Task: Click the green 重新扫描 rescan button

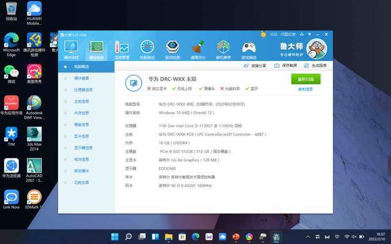Action: click(x=305, y=79)
